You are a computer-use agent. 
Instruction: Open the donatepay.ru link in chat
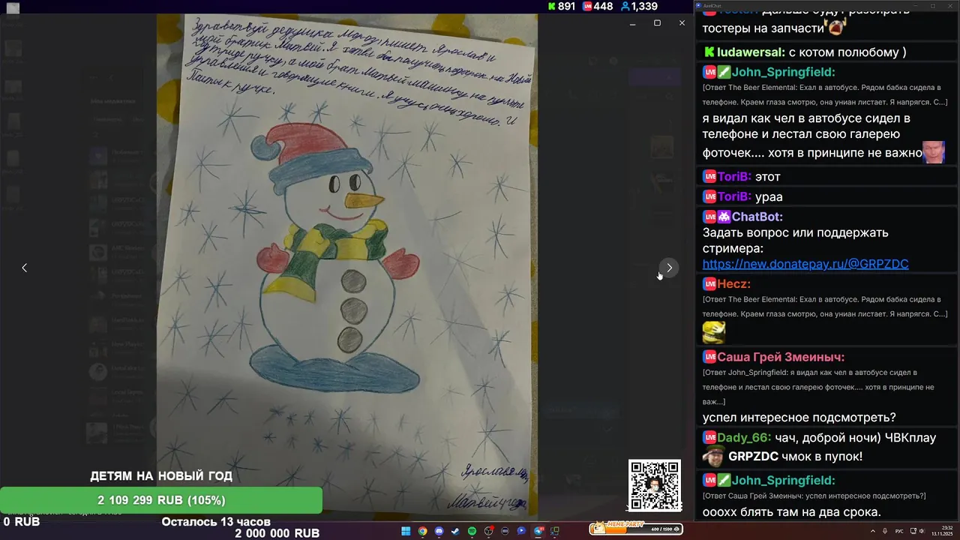pos(805,264)
